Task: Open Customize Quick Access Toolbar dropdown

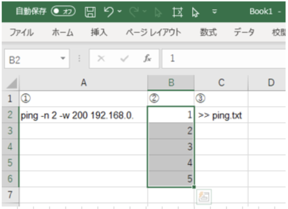Action: coord(214,12)
